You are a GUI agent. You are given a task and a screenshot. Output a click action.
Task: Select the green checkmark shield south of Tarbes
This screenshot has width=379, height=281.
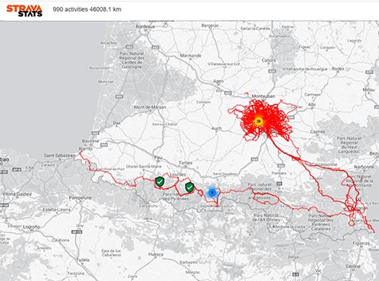coord(189,188)
